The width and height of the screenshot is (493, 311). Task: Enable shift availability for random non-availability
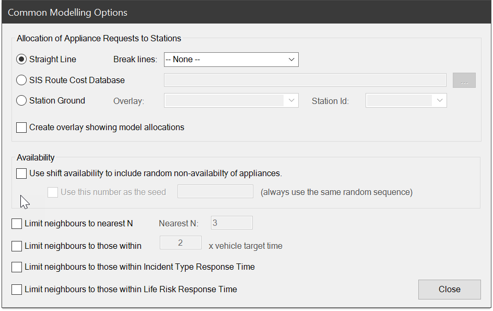coord(21,173)
